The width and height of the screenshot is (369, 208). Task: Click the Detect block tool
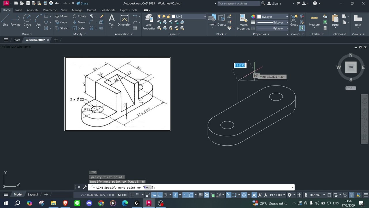221,20
